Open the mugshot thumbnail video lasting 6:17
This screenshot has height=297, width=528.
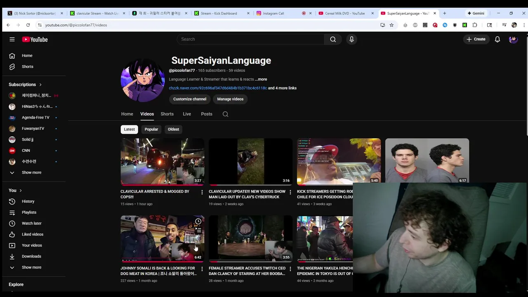[x=427, y=160]
